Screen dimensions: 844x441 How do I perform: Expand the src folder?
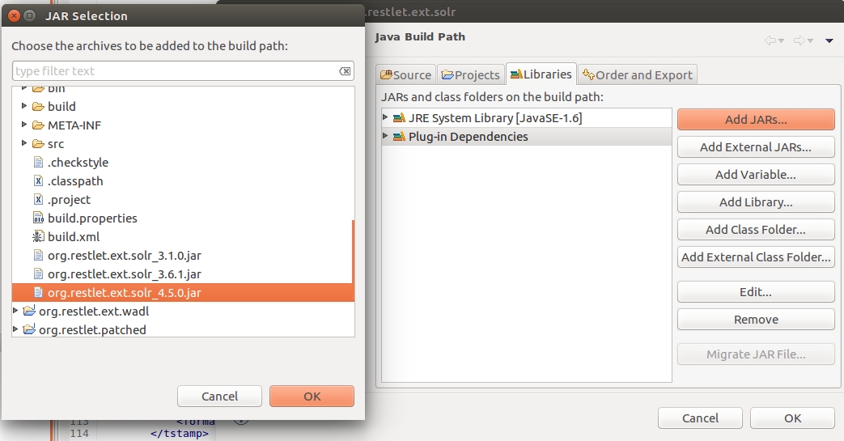pos(24,143)
